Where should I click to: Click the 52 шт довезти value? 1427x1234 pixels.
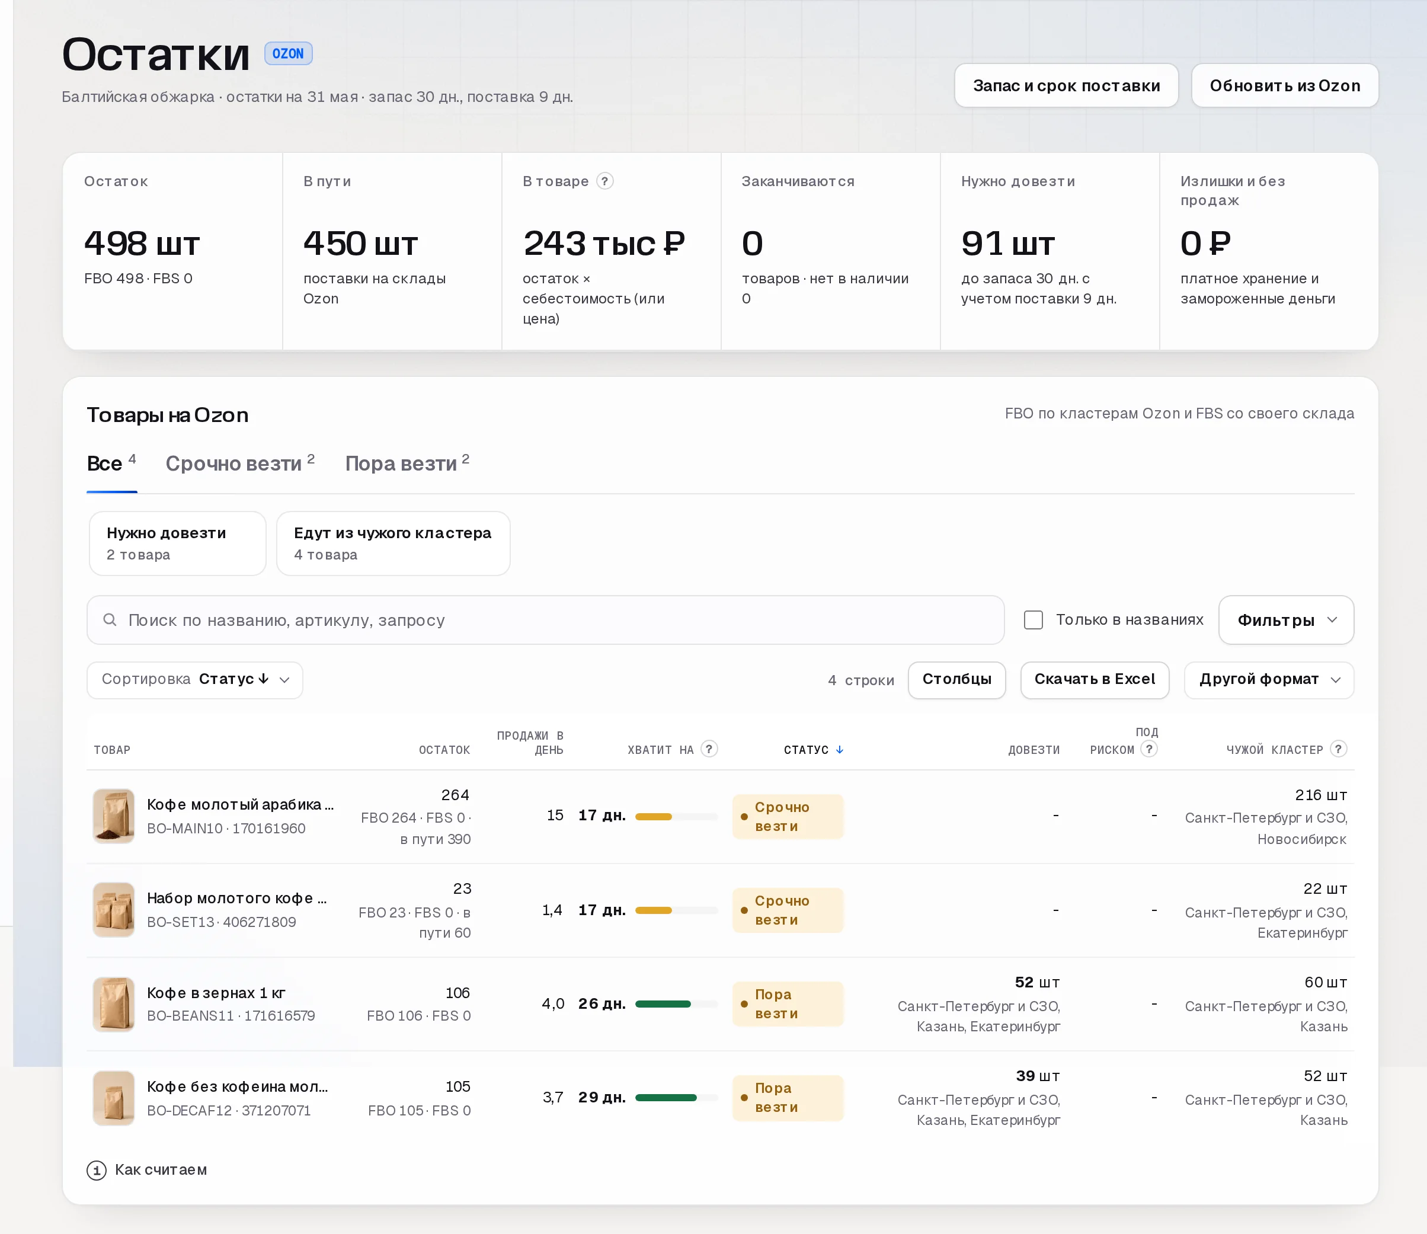[x=1037, y=982]
